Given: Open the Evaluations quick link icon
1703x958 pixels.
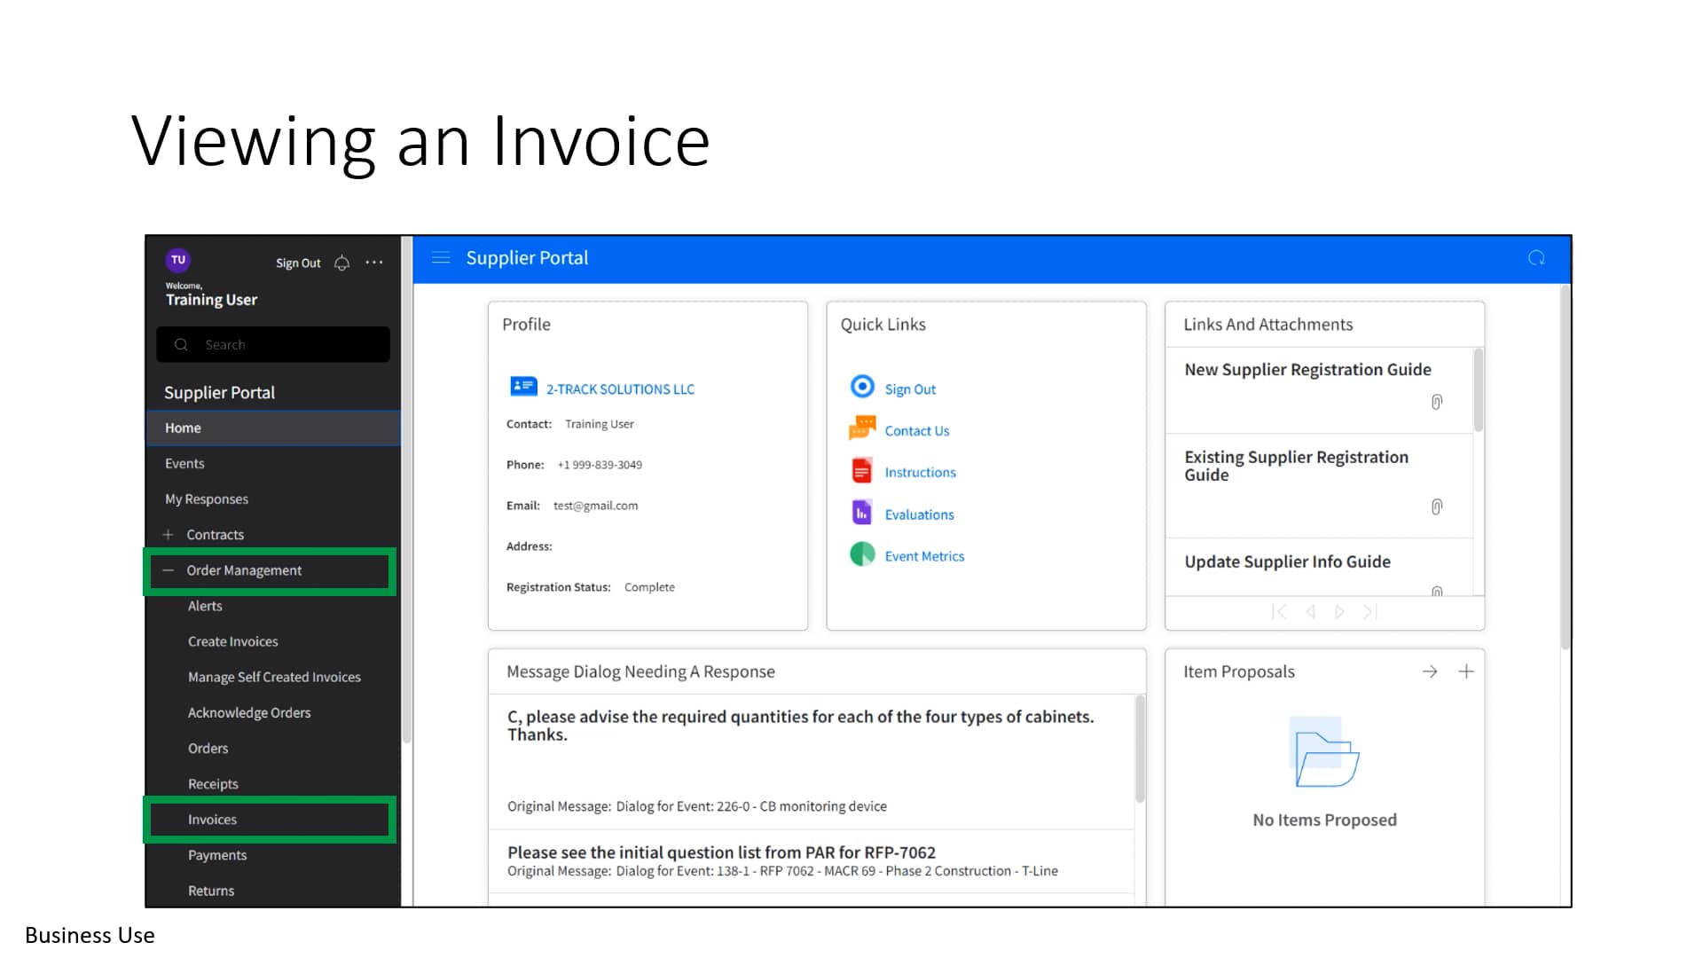Looking at the screenshot, I should 860,512.
